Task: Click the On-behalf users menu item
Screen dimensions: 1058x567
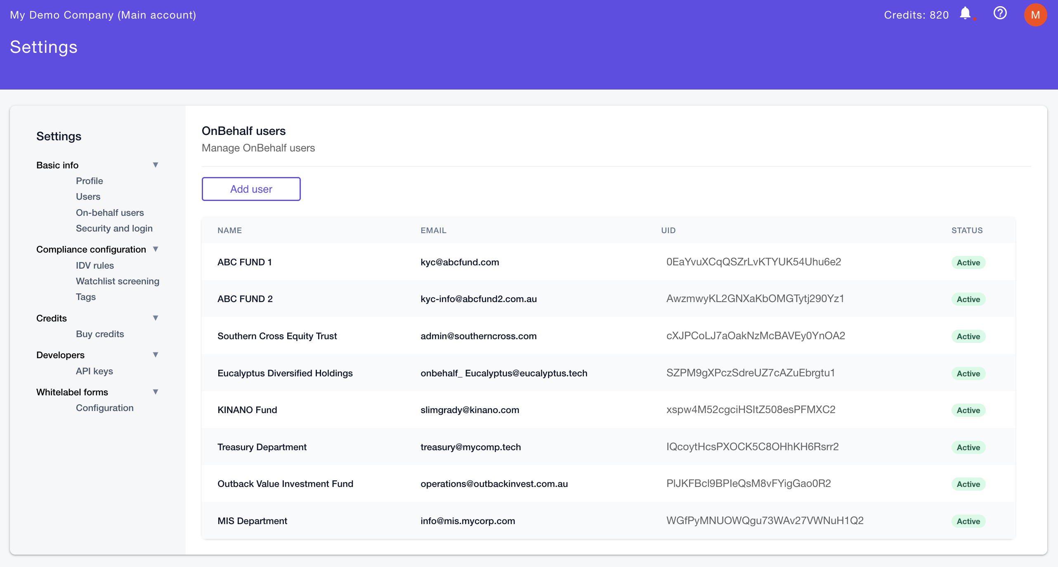Action: tap(110, 211)
